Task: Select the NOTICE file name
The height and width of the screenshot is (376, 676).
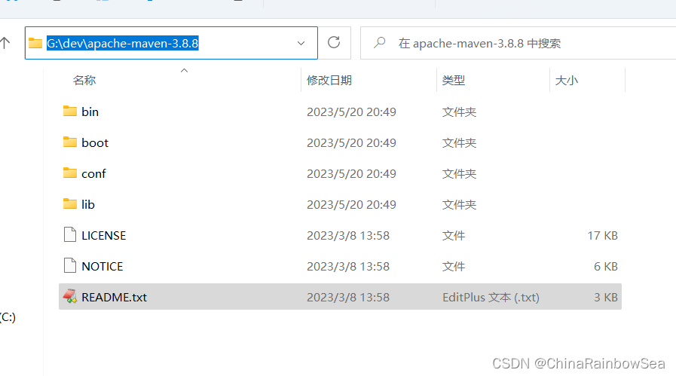Action: click(102, 267)
